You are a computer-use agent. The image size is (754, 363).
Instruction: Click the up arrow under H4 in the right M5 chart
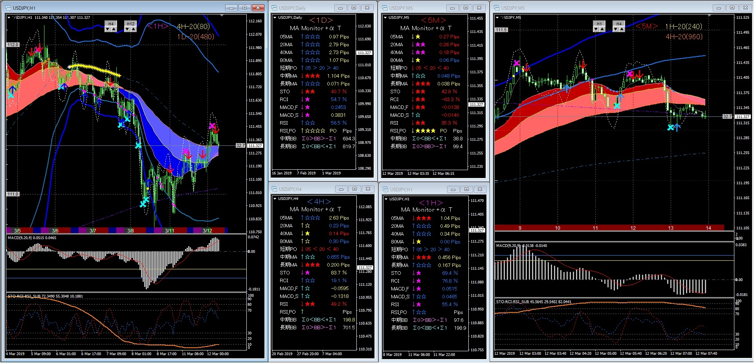click(x=622, y=29)
